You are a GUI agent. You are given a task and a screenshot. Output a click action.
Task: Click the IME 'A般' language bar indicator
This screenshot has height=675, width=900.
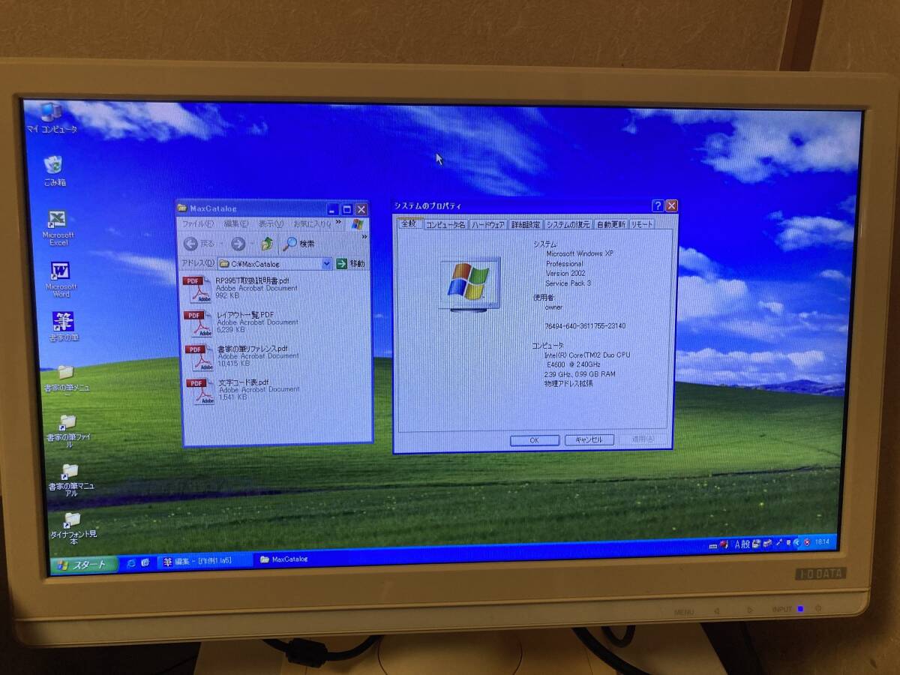744,544
